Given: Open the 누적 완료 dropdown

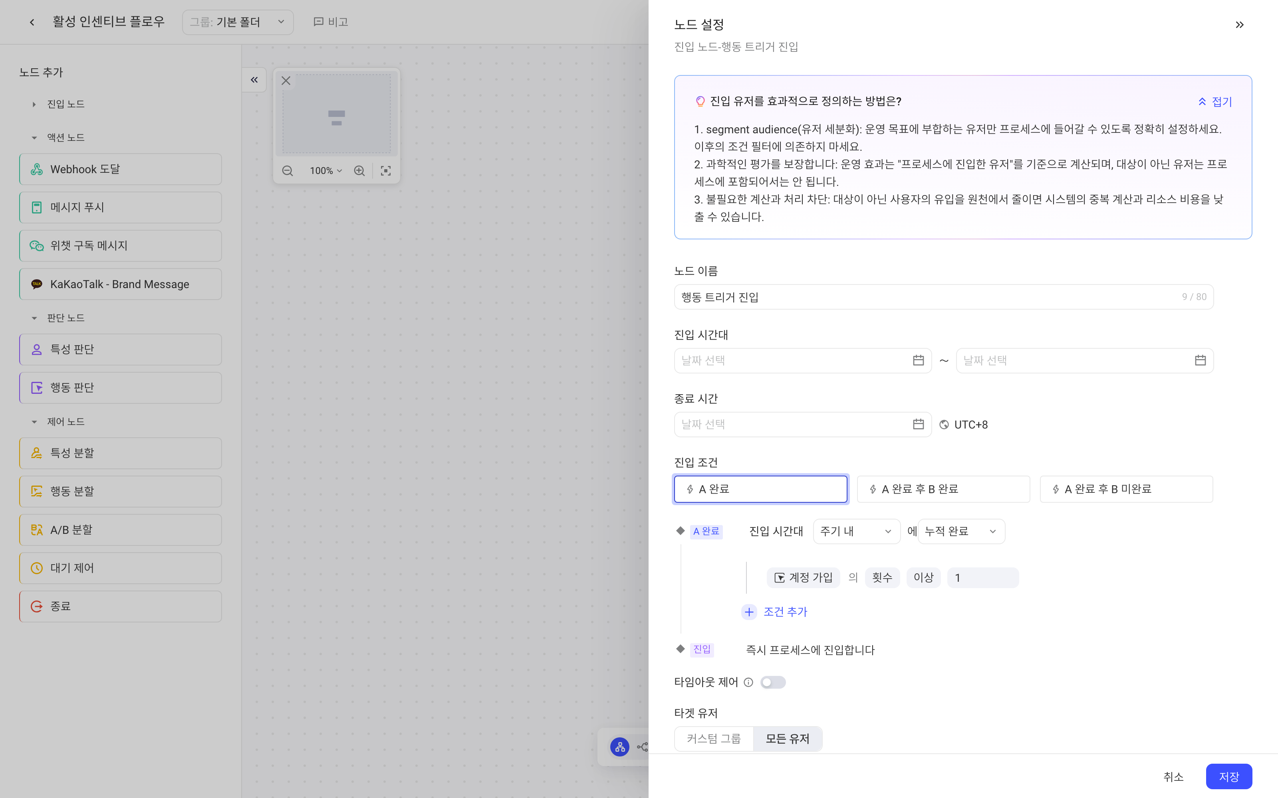Looking at the screenshot, I should 961,531.
